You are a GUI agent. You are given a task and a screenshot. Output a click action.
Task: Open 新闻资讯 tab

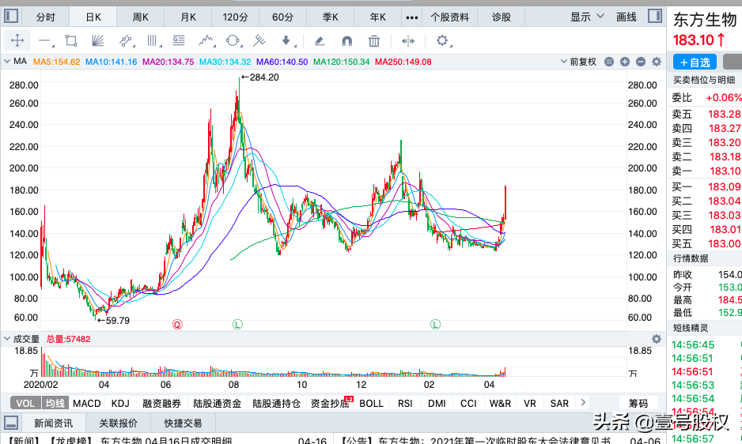pos(54,423)
